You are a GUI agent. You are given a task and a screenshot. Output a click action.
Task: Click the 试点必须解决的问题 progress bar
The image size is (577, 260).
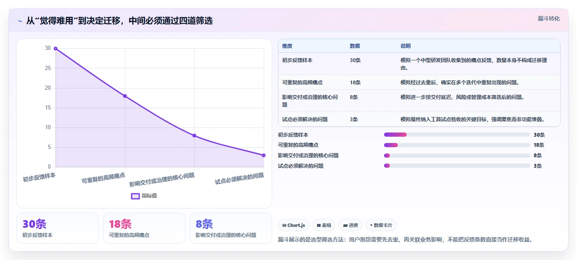(x=457, y=166)
